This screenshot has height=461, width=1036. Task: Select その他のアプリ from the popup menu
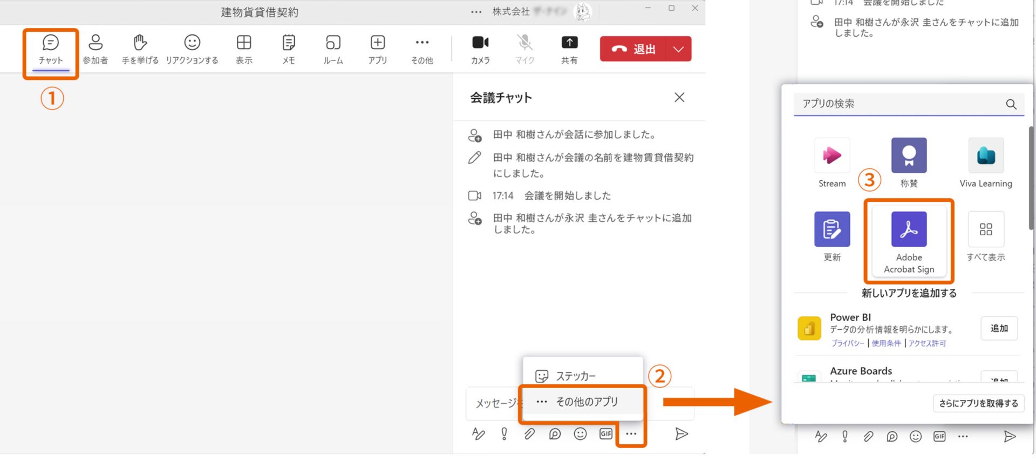pos(583,402)
